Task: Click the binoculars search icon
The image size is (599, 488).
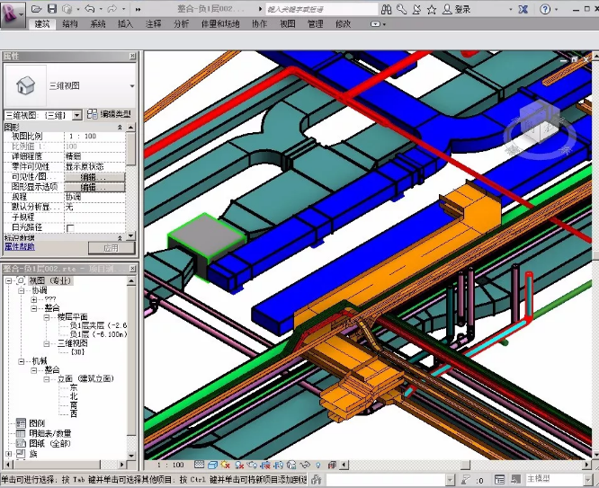Action: click(x=386, y=9)
